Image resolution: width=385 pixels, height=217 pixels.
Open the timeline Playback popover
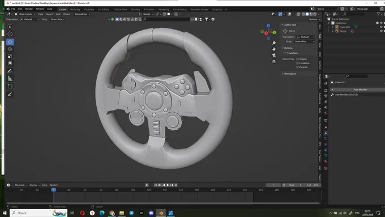point(20,185)
